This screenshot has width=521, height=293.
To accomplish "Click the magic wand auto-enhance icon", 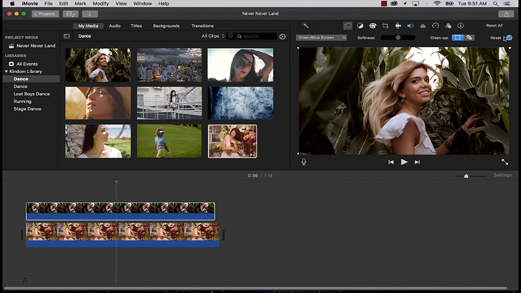I will click(306, 26).
